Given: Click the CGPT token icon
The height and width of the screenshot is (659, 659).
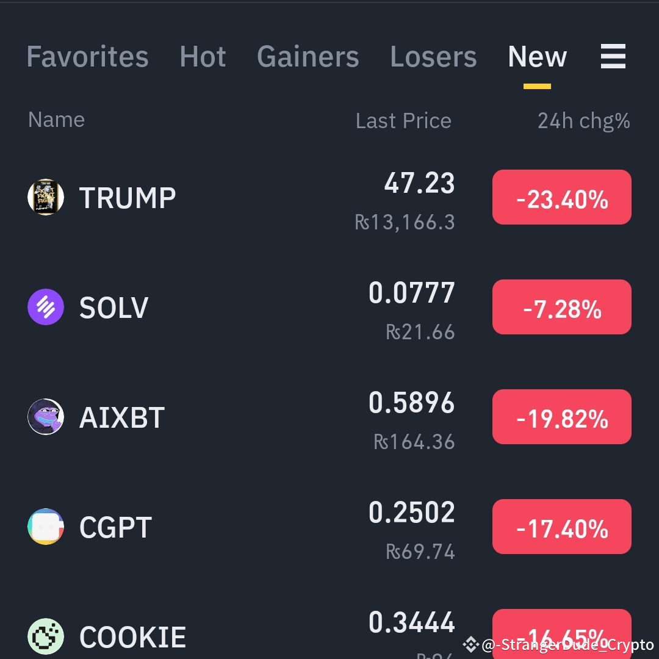Looking at the screenshot, I should [45, 526].
